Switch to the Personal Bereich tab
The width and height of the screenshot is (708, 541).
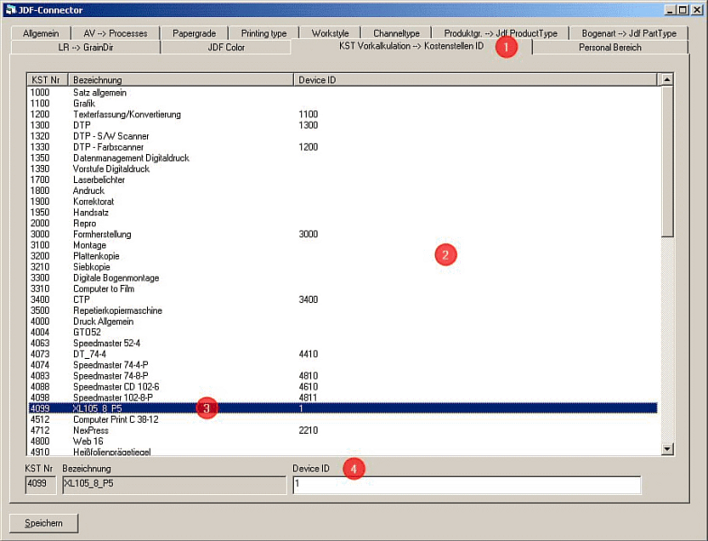point(610,47)
